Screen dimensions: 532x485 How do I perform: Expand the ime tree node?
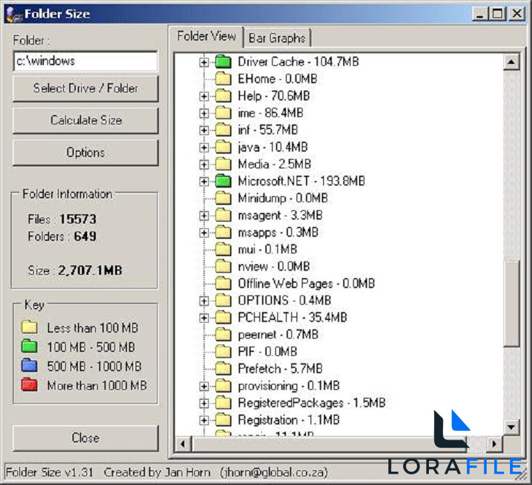click(x=204, y=113)
